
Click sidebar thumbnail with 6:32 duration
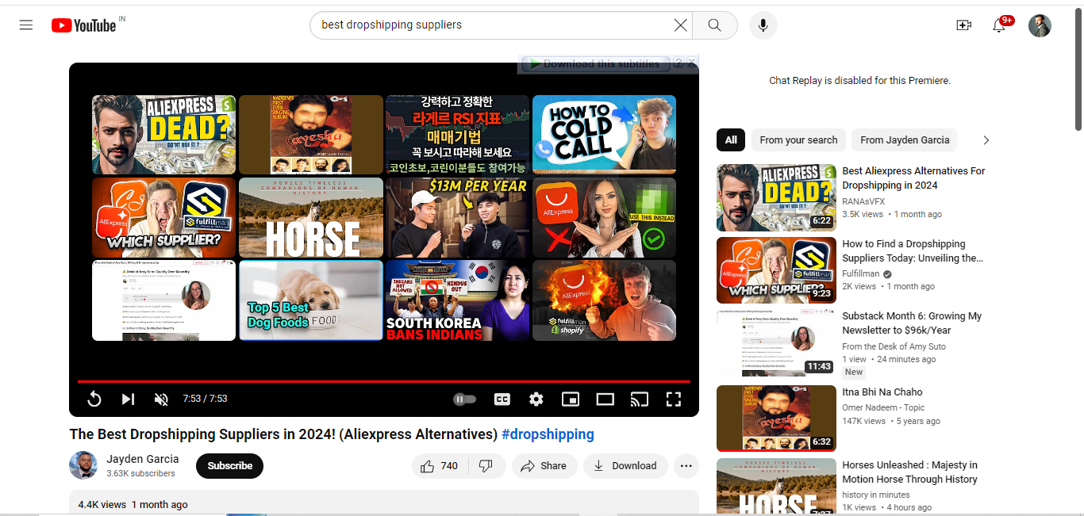776,418
